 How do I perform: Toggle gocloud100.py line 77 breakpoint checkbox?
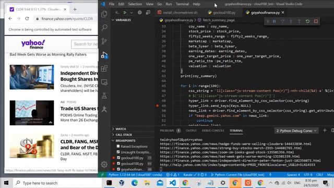pyautogui.click(x=118, y=158)
